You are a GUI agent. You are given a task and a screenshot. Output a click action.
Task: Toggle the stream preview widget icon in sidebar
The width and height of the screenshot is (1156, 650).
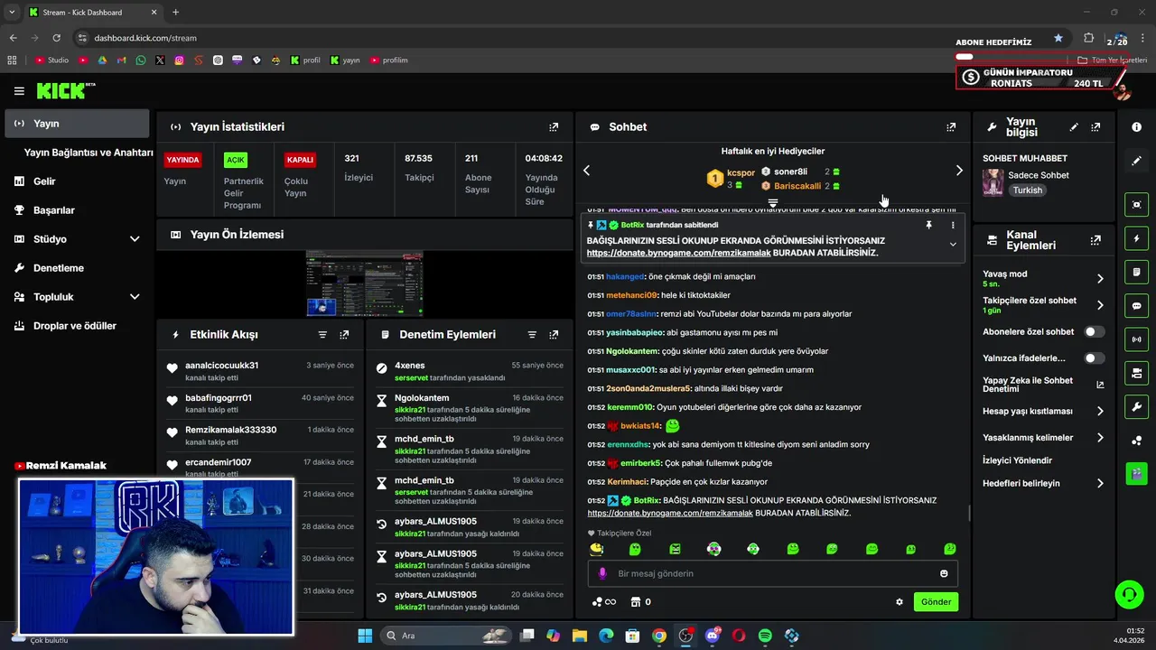1137,205
